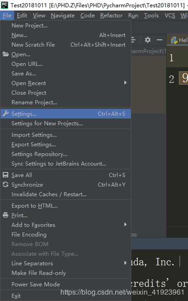Open the Refactor menu
Viewport: 188px width, 301px height.
tap(111, 16)
